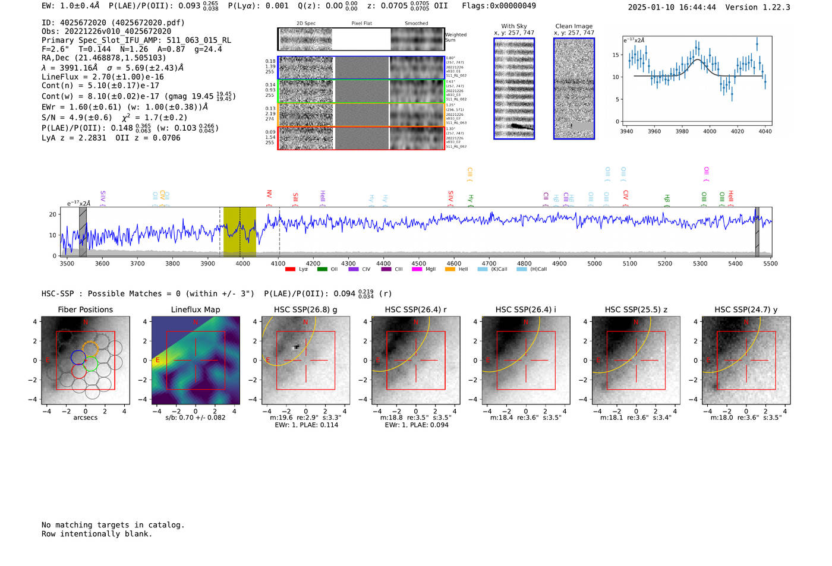Click the LyA z = 2.2831 text

[74, 138]
